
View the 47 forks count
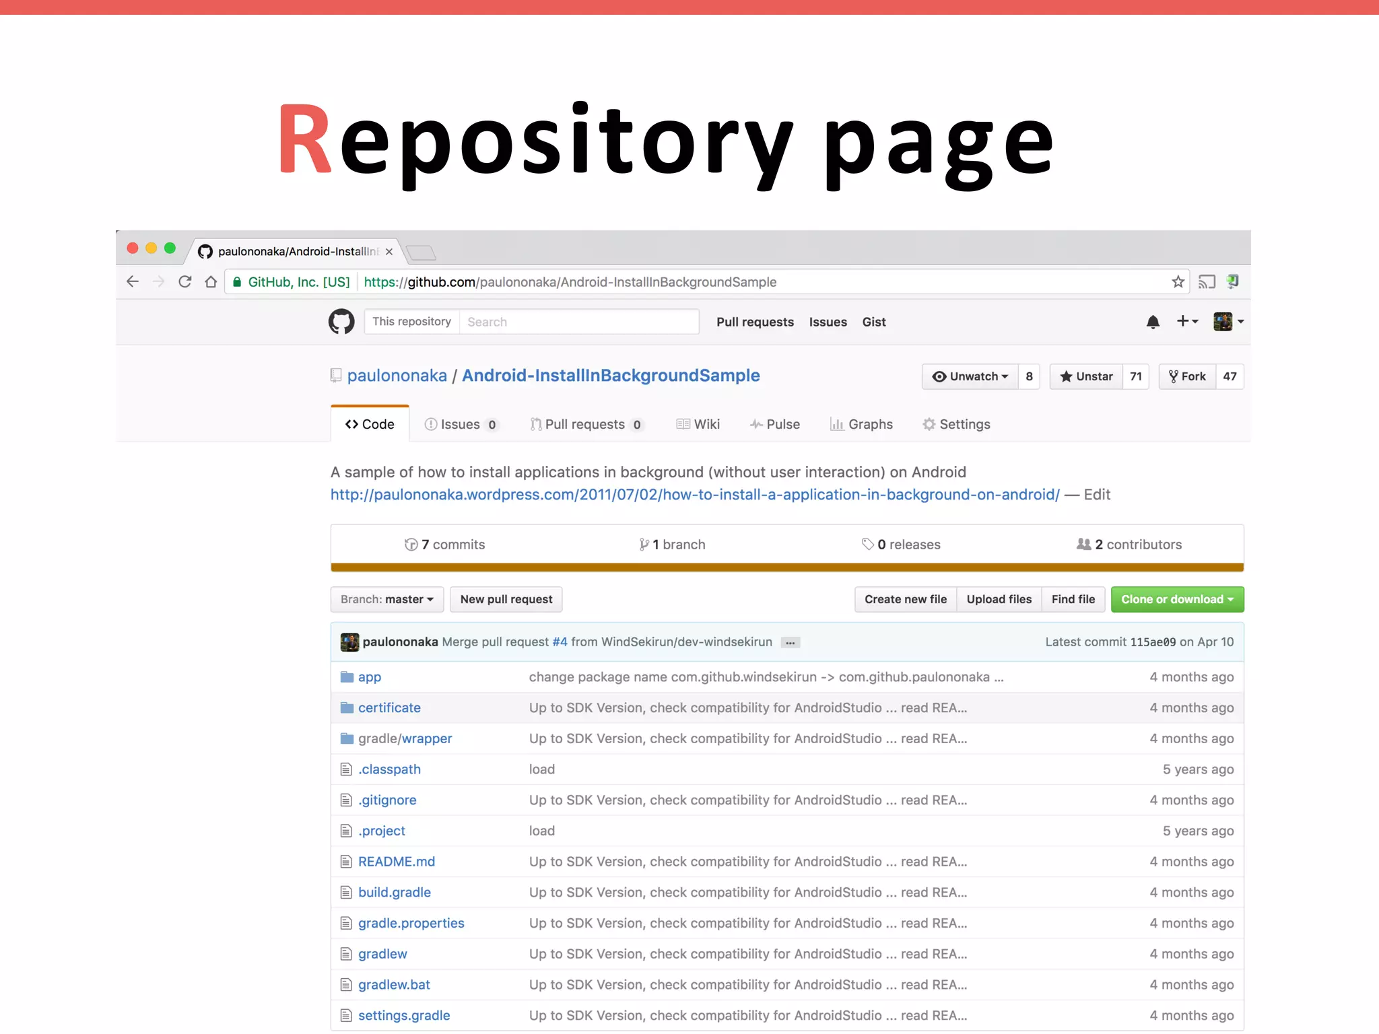[1230, 376]
